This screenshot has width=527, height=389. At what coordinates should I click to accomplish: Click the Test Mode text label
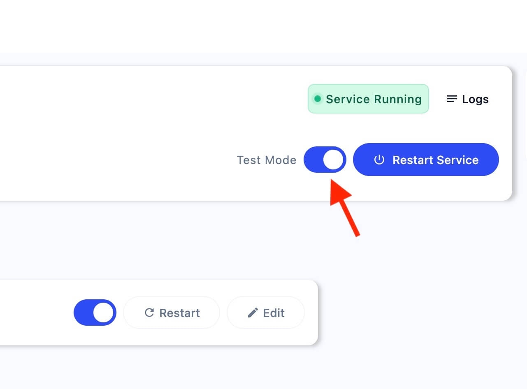click(x=267, y=160)
